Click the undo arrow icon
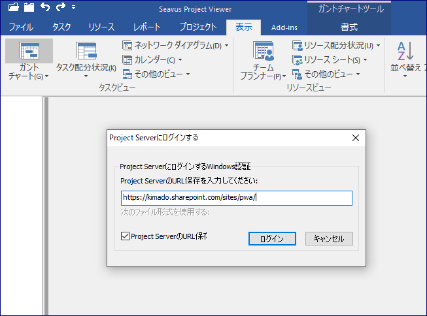This screenshot has width=427, height=316. pos(45,7)
